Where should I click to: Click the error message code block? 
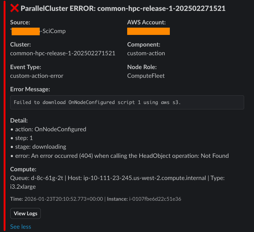pyautogui.click(x=127, y=102)
